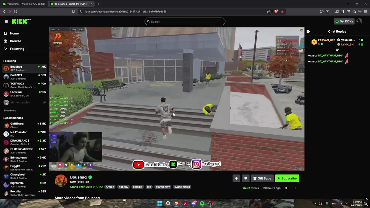Open Boushaq in the Following list
Screen dimensions: 370x208
(25, 68)
